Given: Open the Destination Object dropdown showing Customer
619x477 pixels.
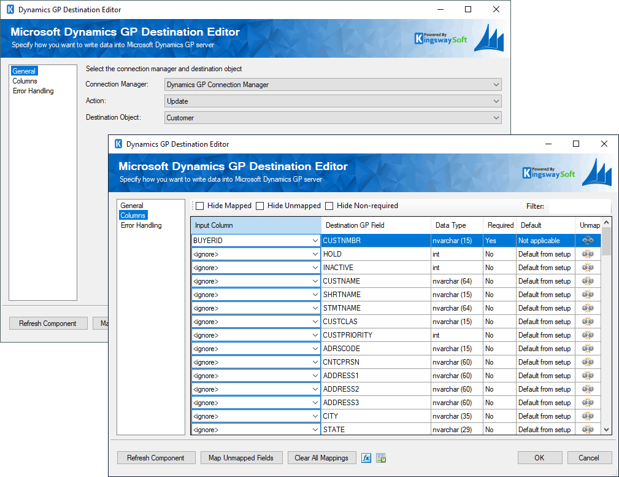Looking at the screenshot, I should (333, 118).
